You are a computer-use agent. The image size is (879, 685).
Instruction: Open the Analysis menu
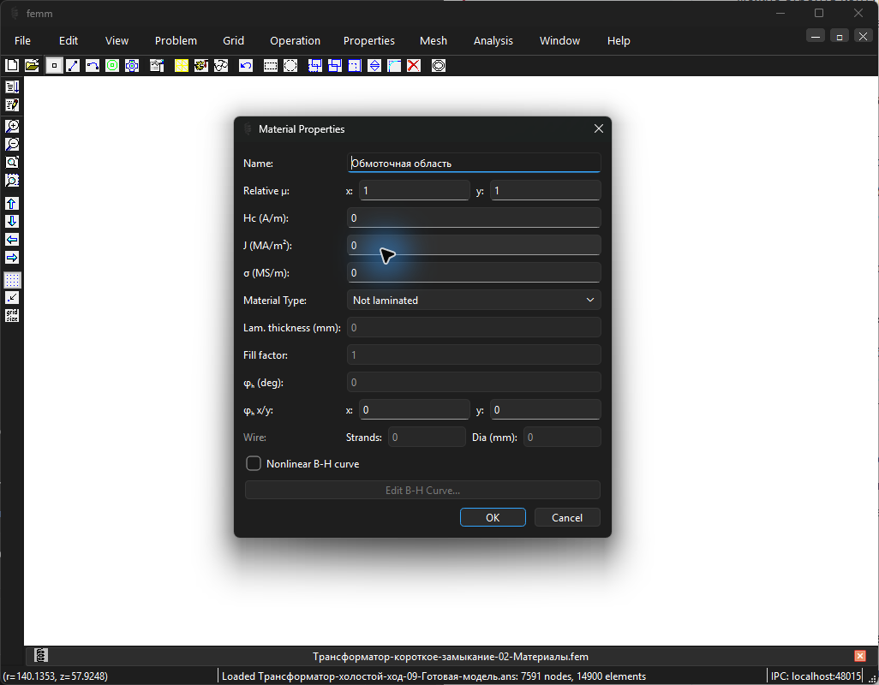493,41
